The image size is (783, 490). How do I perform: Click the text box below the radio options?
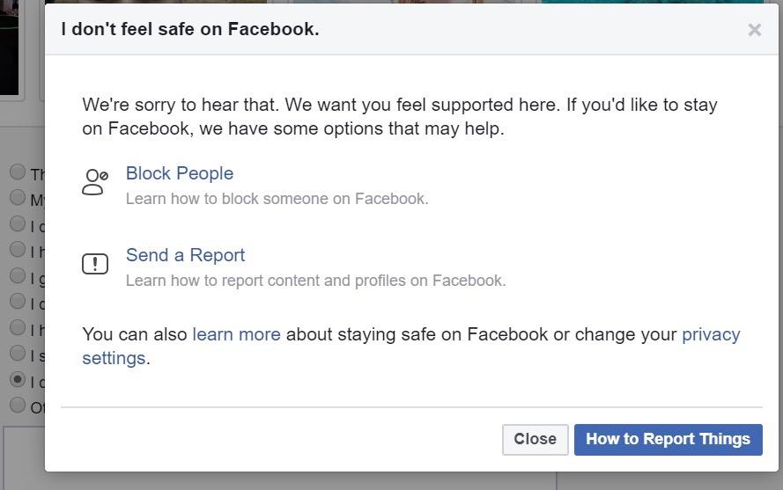22,457
